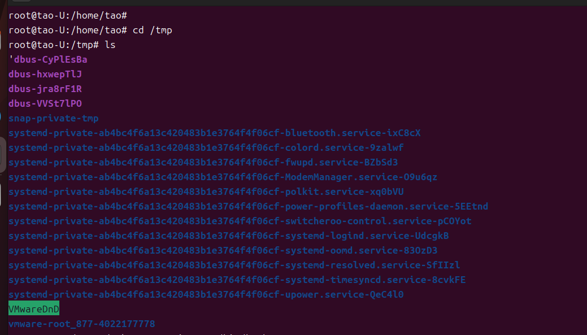The image size is (587, 335).
Task: Select the dbus-VVSt7lPO listing
Action: [x=45, y=103]
